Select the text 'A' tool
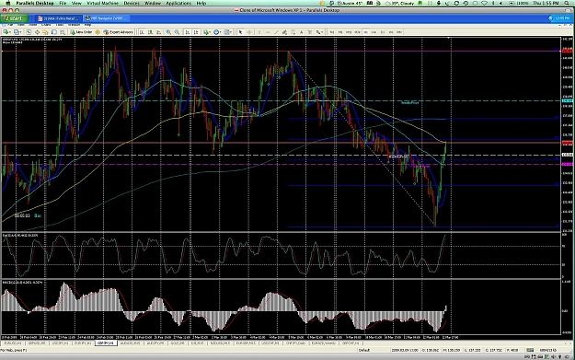Viewport: 575px width, 360px height. (x=302, y=32)
